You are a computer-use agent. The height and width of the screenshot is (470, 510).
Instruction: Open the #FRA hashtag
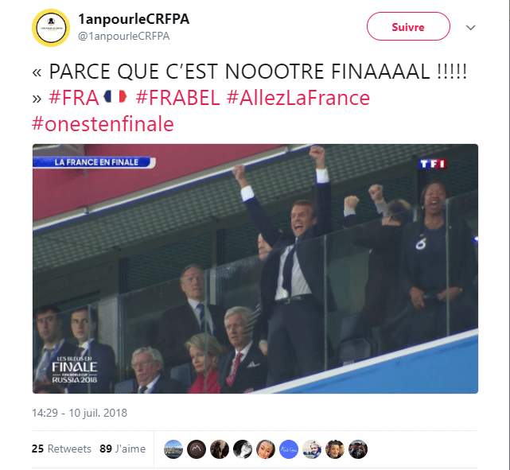[73, 98]
